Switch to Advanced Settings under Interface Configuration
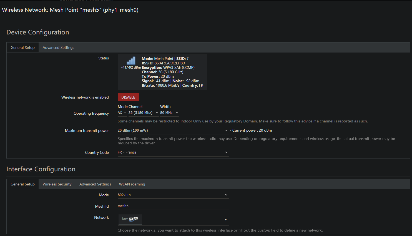Image resolution: width=412 pixels, height=236 pixels. coord(95,184)
